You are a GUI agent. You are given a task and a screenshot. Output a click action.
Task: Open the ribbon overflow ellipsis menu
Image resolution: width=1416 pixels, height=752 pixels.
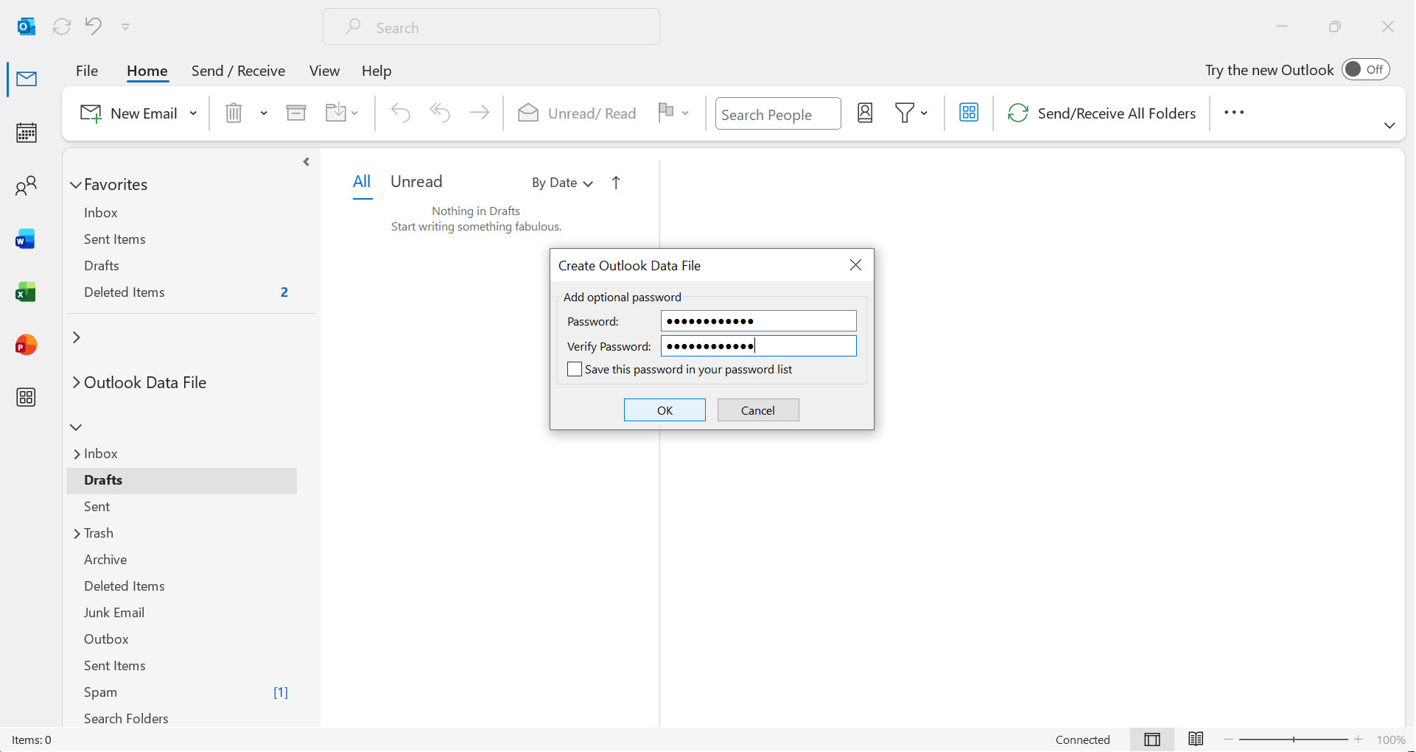pos(1234,113)
